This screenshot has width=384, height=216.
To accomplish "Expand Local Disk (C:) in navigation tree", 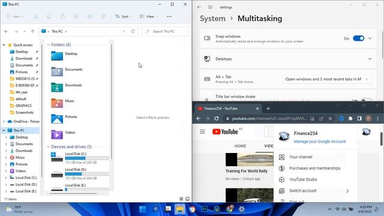I will (x=6, y=178).
